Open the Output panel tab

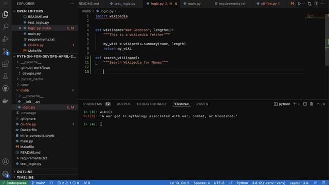click(123, 104)
